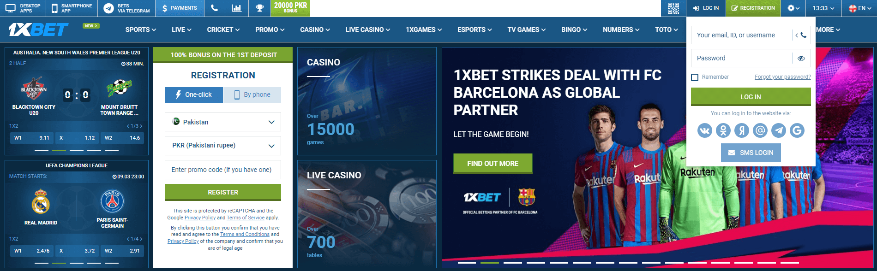Image resolution: width=877 pixels, height=271 pixels.
Task: Open the statistics bar chart icon
Action: coord(237,8)
